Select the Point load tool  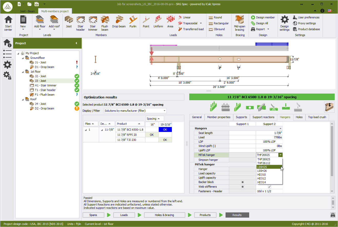(x=146, y=22)
